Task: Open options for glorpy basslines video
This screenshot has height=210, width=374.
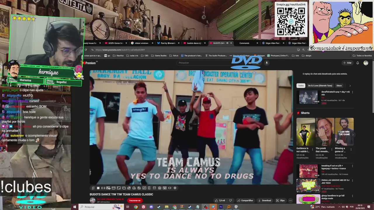Action: [x=352, y=196]
